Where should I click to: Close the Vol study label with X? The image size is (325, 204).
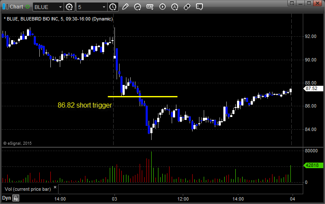pyautogui.click(x=55, y=187)
